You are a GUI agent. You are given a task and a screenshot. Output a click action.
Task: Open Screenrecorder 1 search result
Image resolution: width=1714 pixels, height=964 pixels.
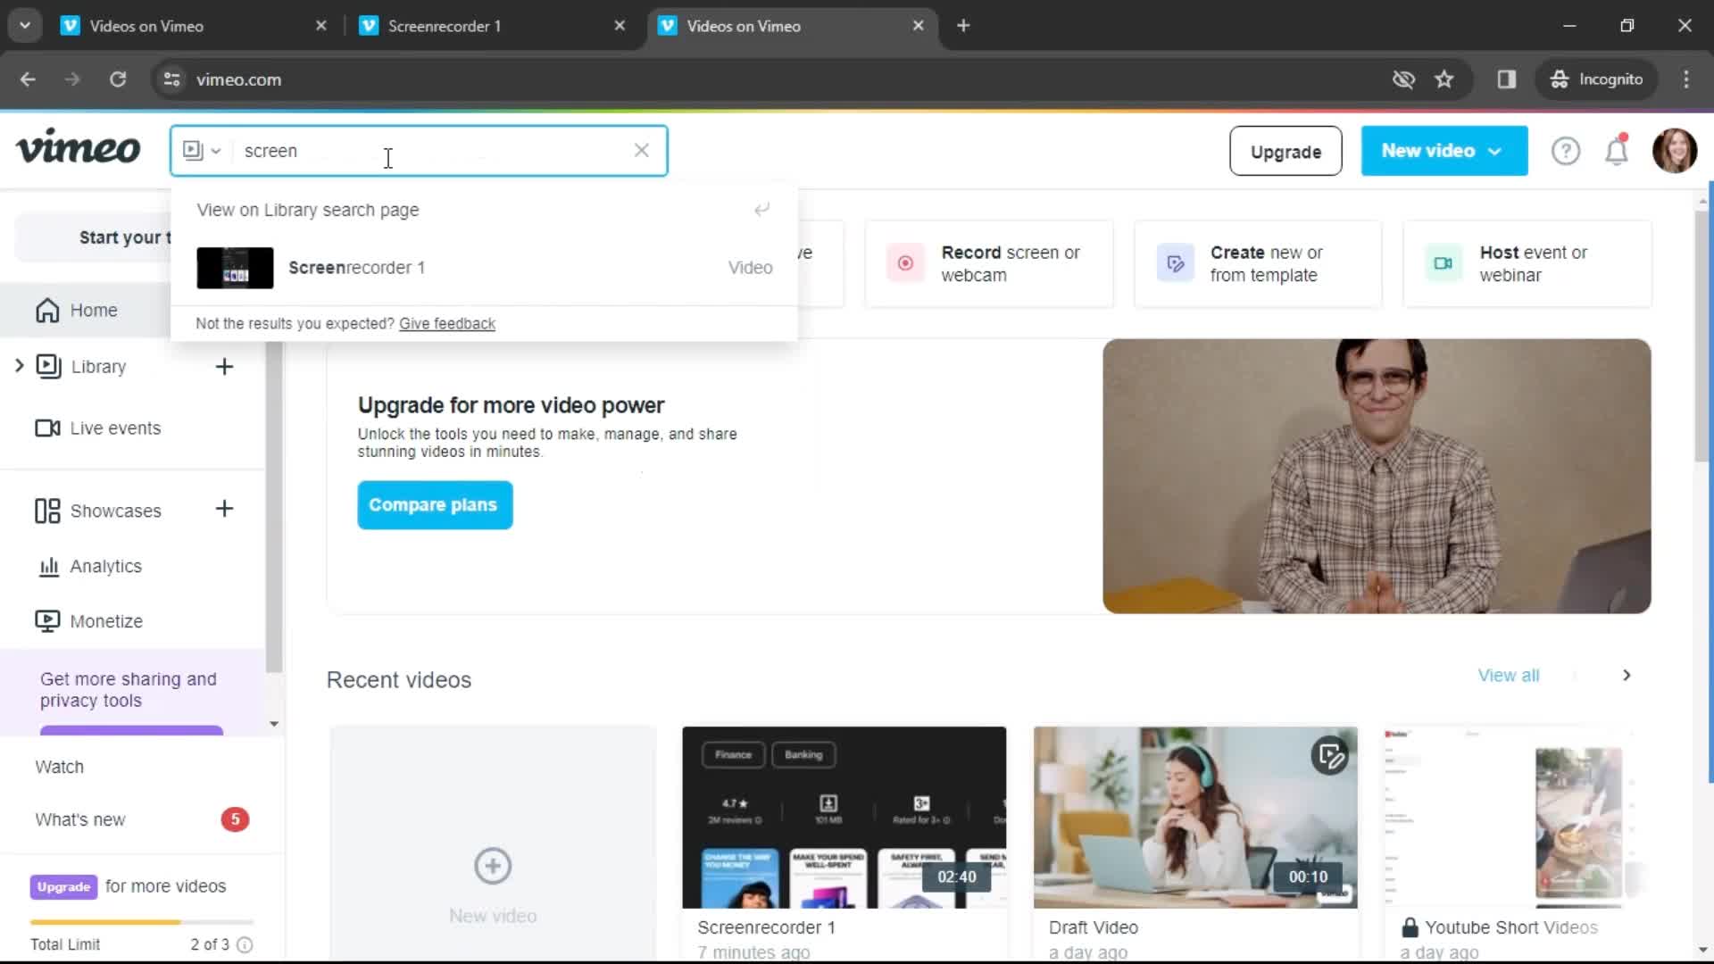pos(483,268)
